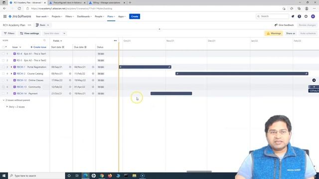This screenshot has height=179, width=319.
Task: Click the RBCM-14 Payment timeline bar
Action: point(171,93)
